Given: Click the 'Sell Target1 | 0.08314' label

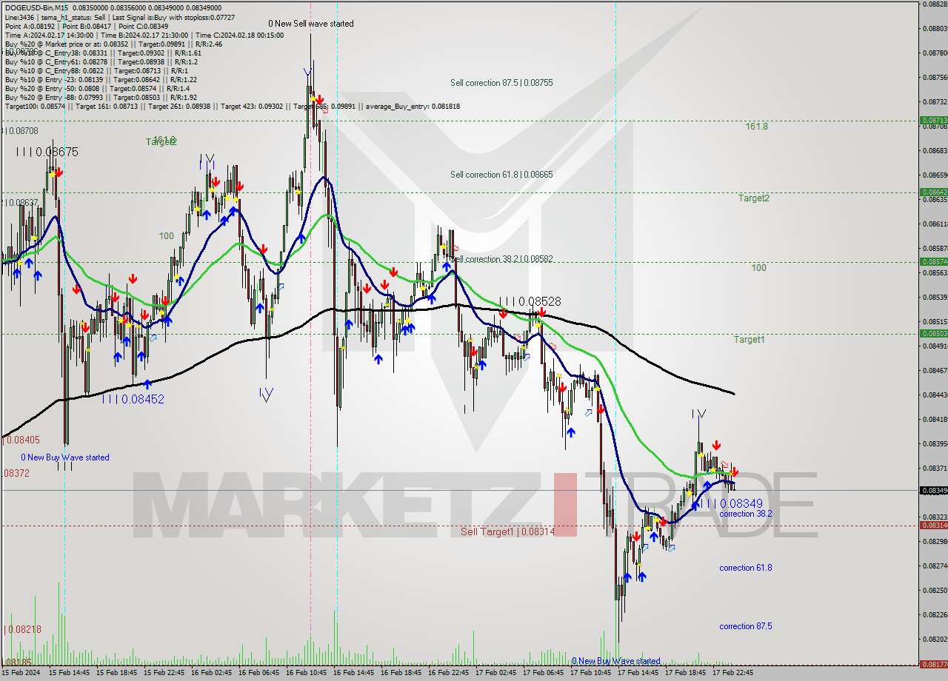Looking at the screenshot, I should pyautogui.click(x=508, y=531).
